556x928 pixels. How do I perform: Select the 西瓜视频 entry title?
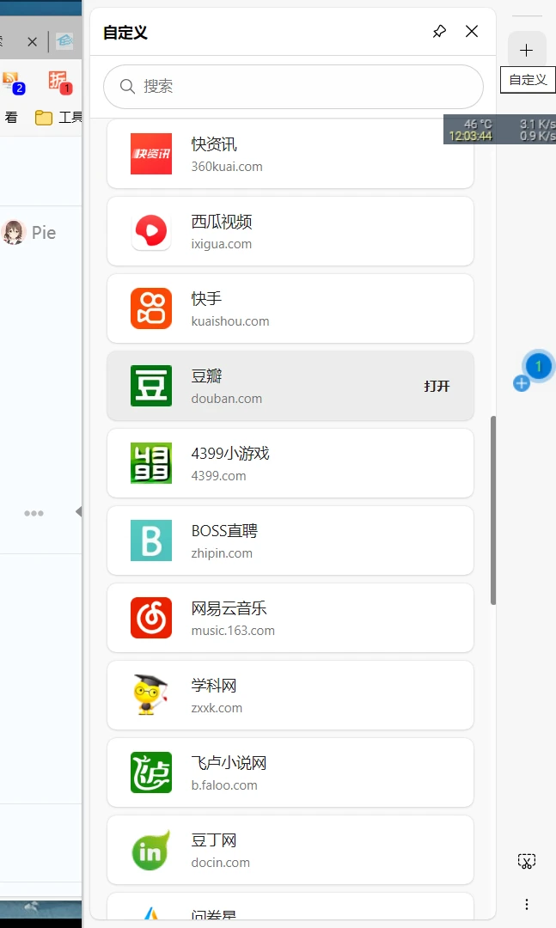(x=222, y=222)
